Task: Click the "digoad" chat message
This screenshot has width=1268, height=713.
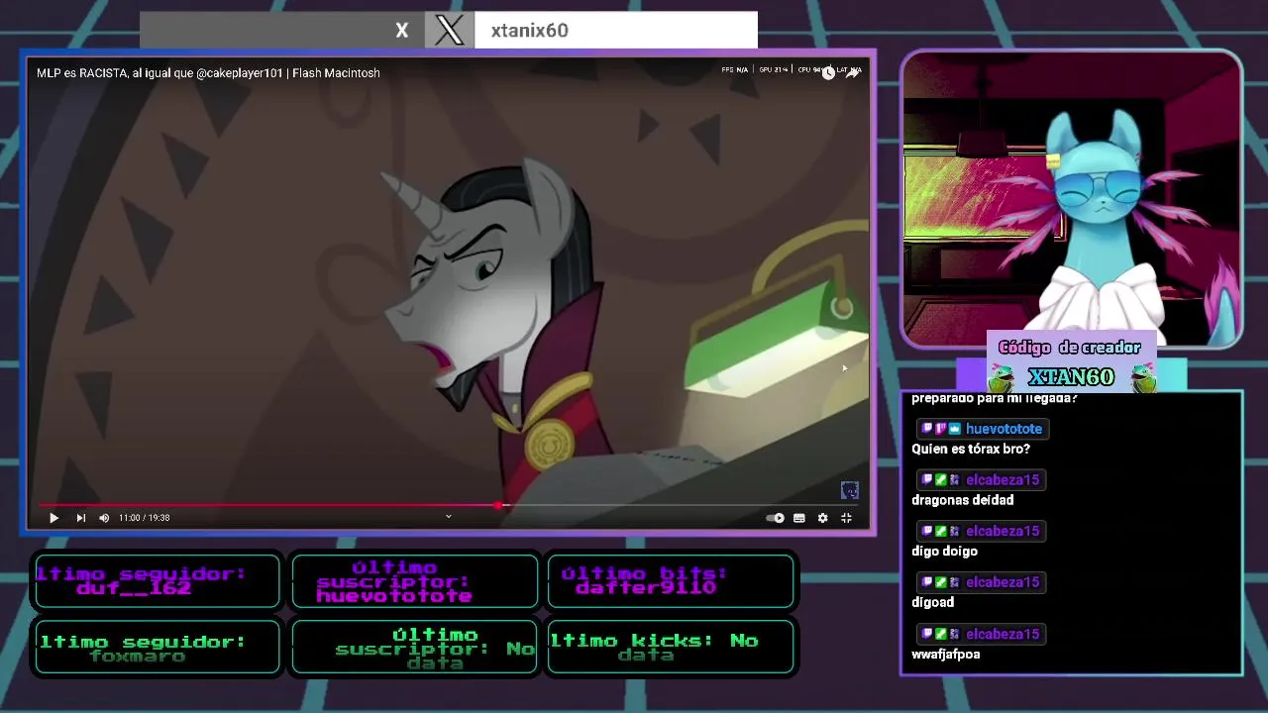Action: 932,602
